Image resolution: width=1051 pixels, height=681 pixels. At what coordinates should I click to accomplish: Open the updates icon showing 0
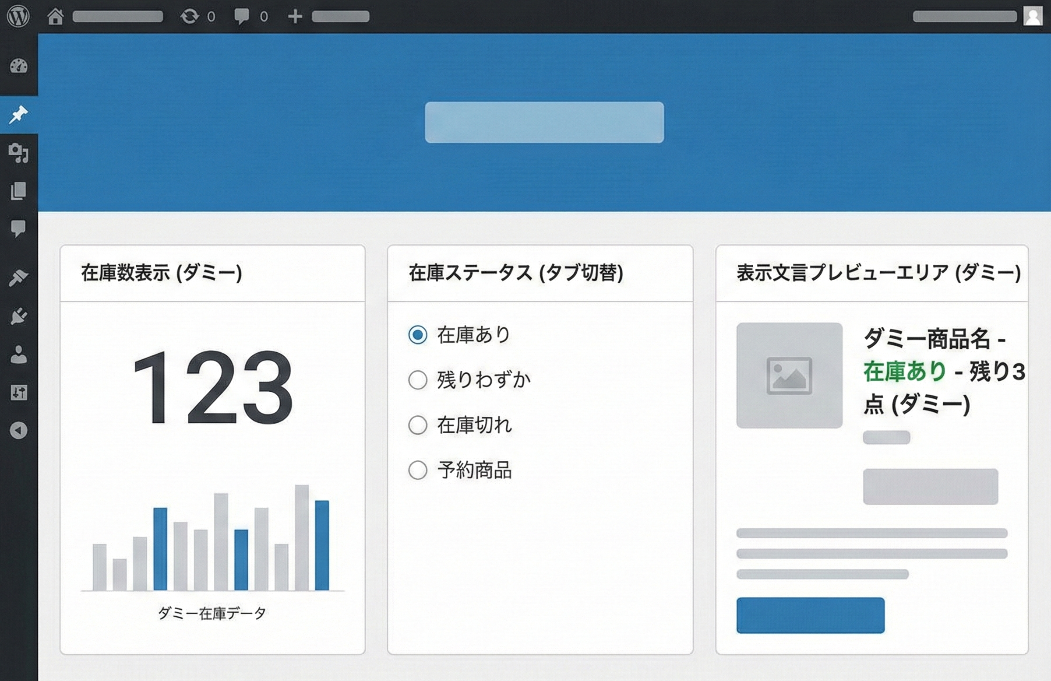(190, 16)
